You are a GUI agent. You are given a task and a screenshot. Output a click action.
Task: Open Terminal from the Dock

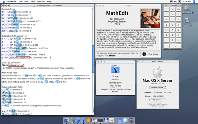[x=100, y=120]
